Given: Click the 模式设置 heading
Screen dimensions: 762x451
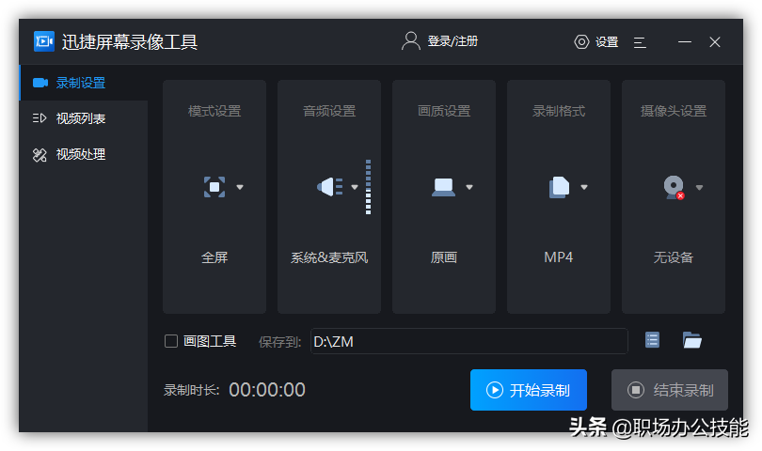Looking at the screenshot, I should [214, 111].
